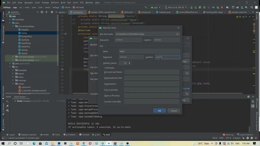This screenshot has height=146, width=260.
Task: Close the New Key Store dialog
Action: [x=178, y=28]
